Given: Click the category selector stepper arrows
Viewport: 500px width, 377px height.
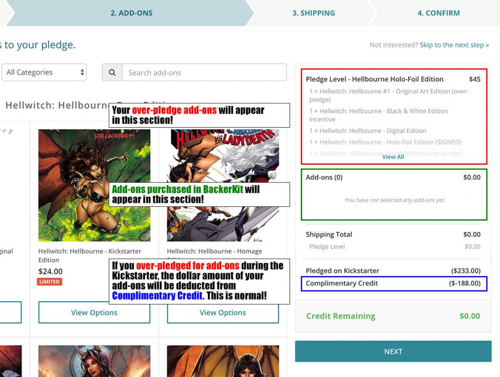Looking at the screenshot, I should pos(81,72).
